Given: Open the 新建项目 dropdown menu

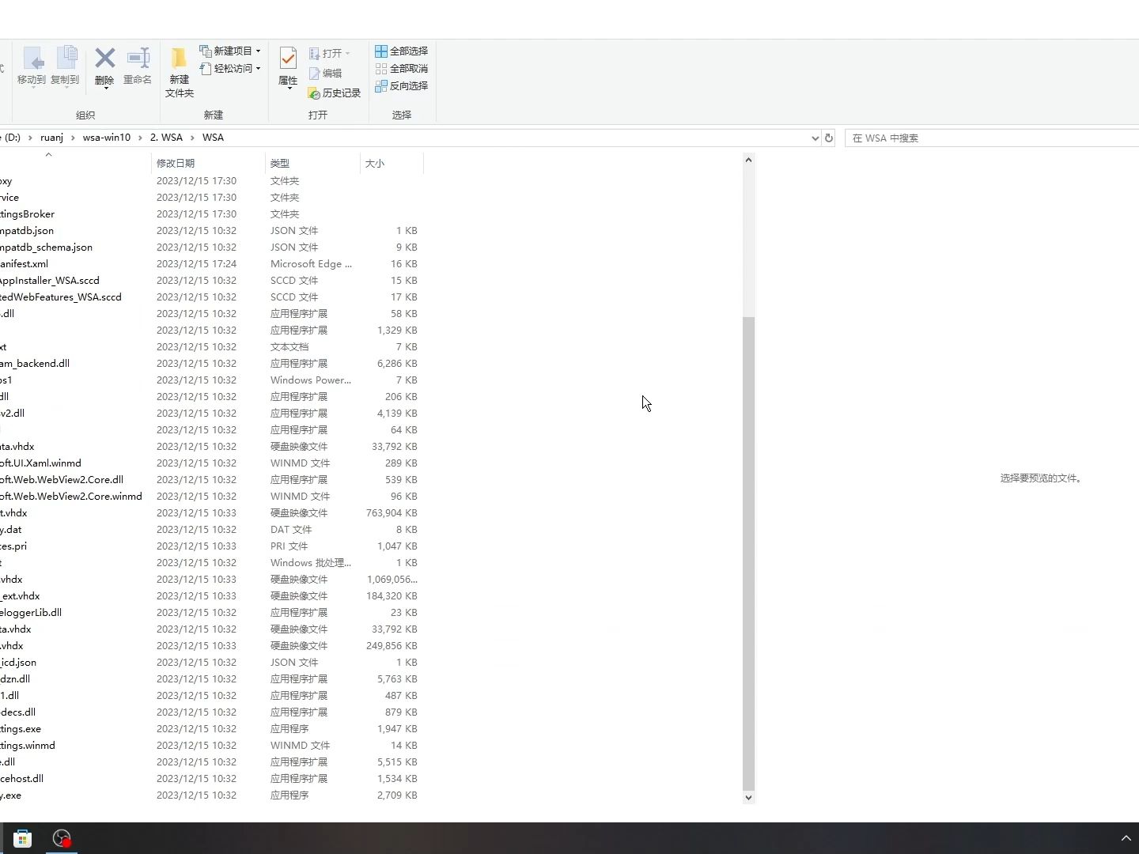Looking at the screenshot, I should pyautogui.click(x=230, y=51).
